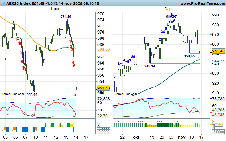
Task: Click the 910 level on daily price axis
Action: (215, 93)
